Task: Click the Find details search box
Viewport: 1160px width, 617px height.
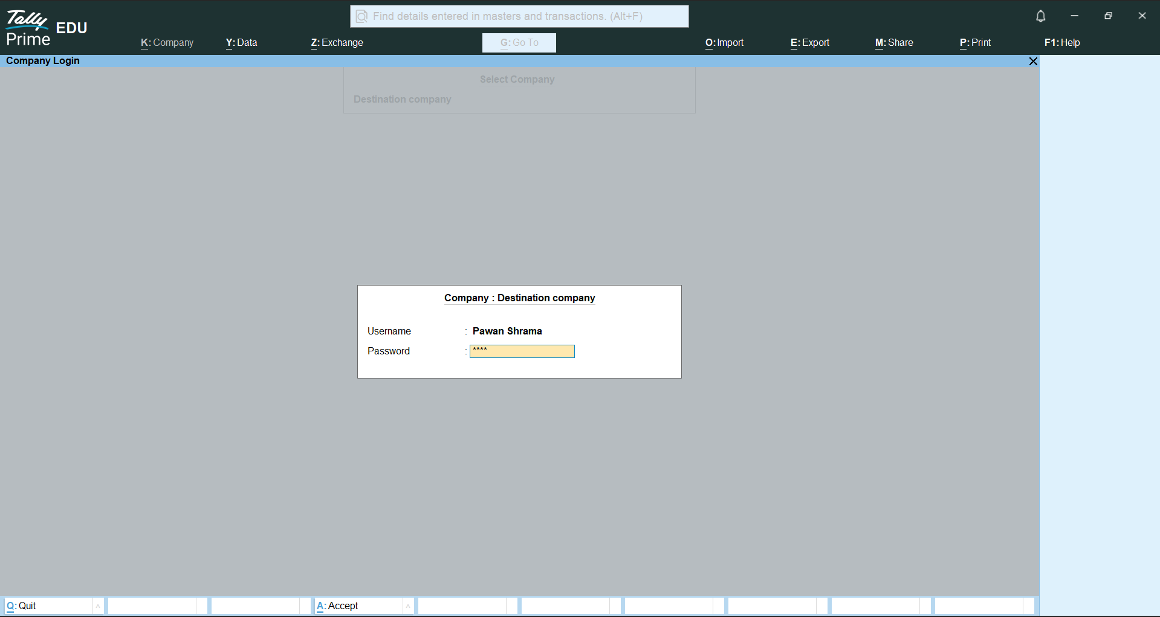Action: (519, 16)
